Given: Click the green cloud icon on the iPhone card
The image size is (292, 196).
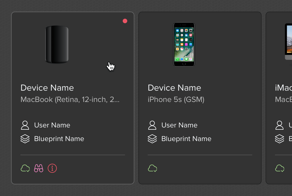Looking at the screenshot, I should pyautogui.click(x=153, y=169).
